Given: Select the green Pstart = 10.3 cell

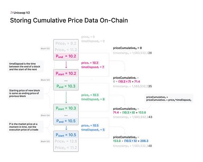Looking at the screenshot, I should [x=66, y=108].
